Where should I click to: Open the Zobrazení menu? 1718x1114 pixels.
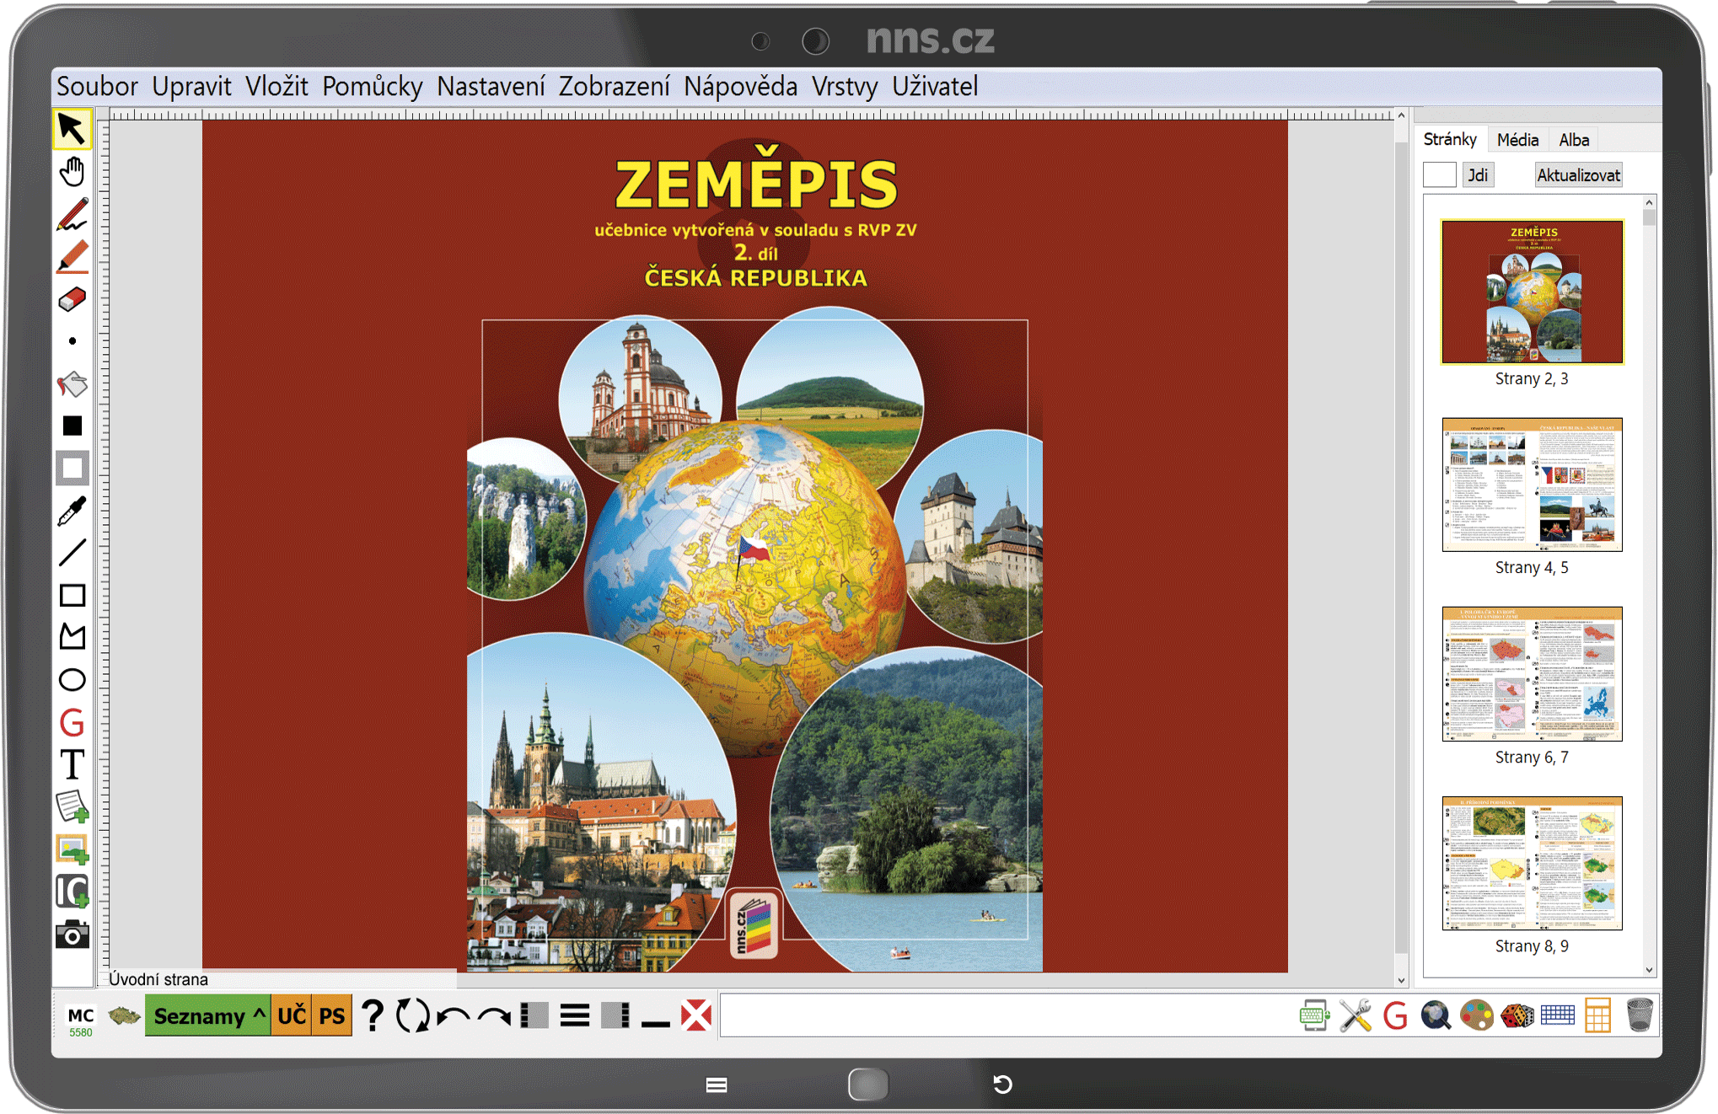point(614,87)
